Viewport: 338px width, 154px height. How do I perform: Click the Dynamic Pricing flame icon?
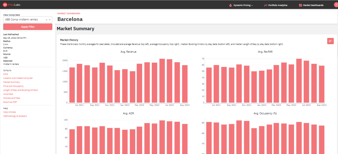230,5
